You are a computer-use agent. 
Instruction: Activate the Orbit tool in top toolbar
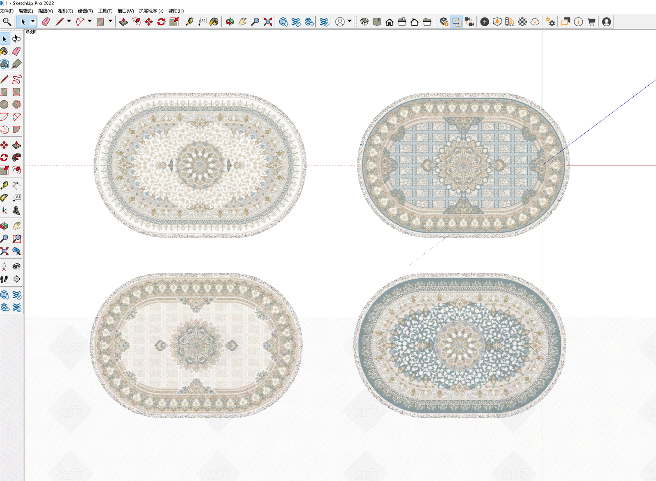230,22
